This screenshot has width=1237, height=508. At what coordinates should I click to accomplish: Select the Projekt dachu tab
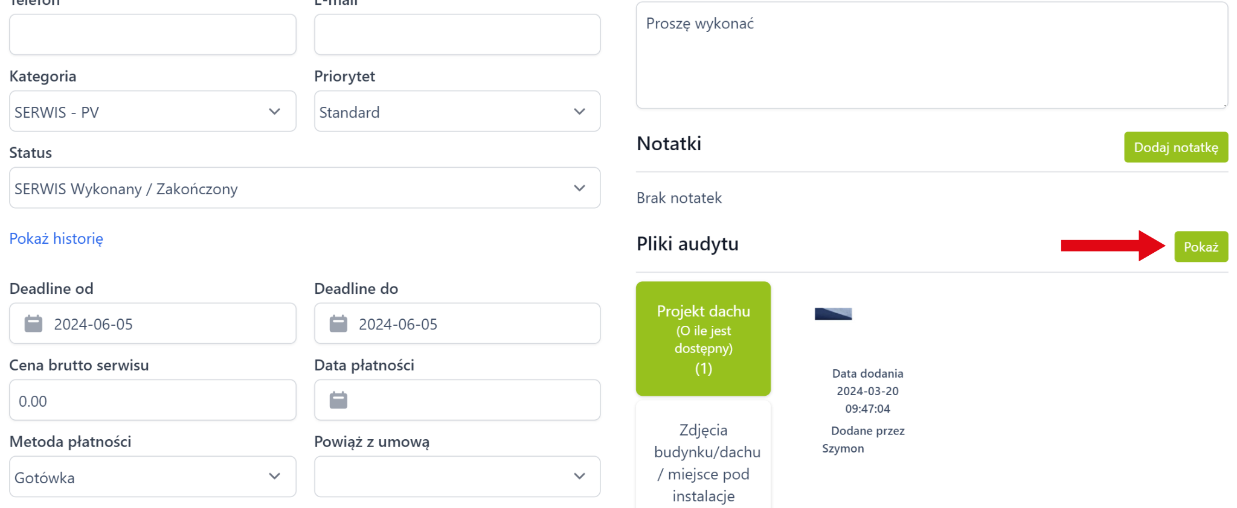click(x=703, y=338)
